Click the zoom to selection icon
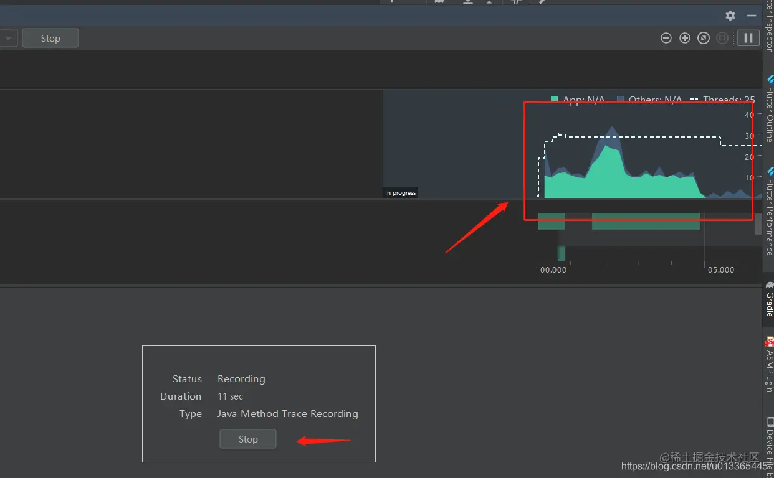The width and height of the screenshot is (774, 478). click(x=722, y=38)
